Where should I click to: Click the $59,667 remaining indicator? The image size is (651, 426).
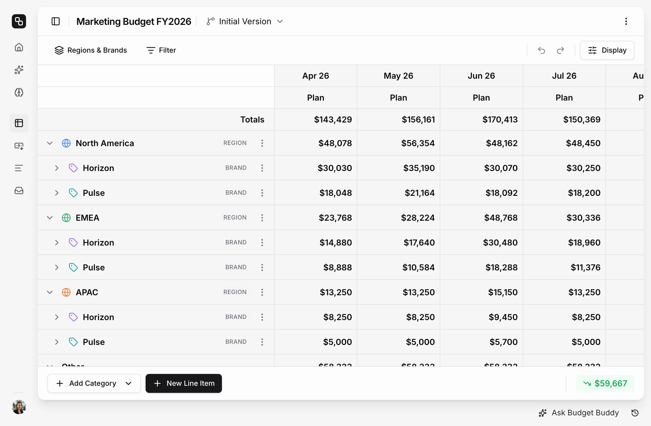(x=605, y=383)
